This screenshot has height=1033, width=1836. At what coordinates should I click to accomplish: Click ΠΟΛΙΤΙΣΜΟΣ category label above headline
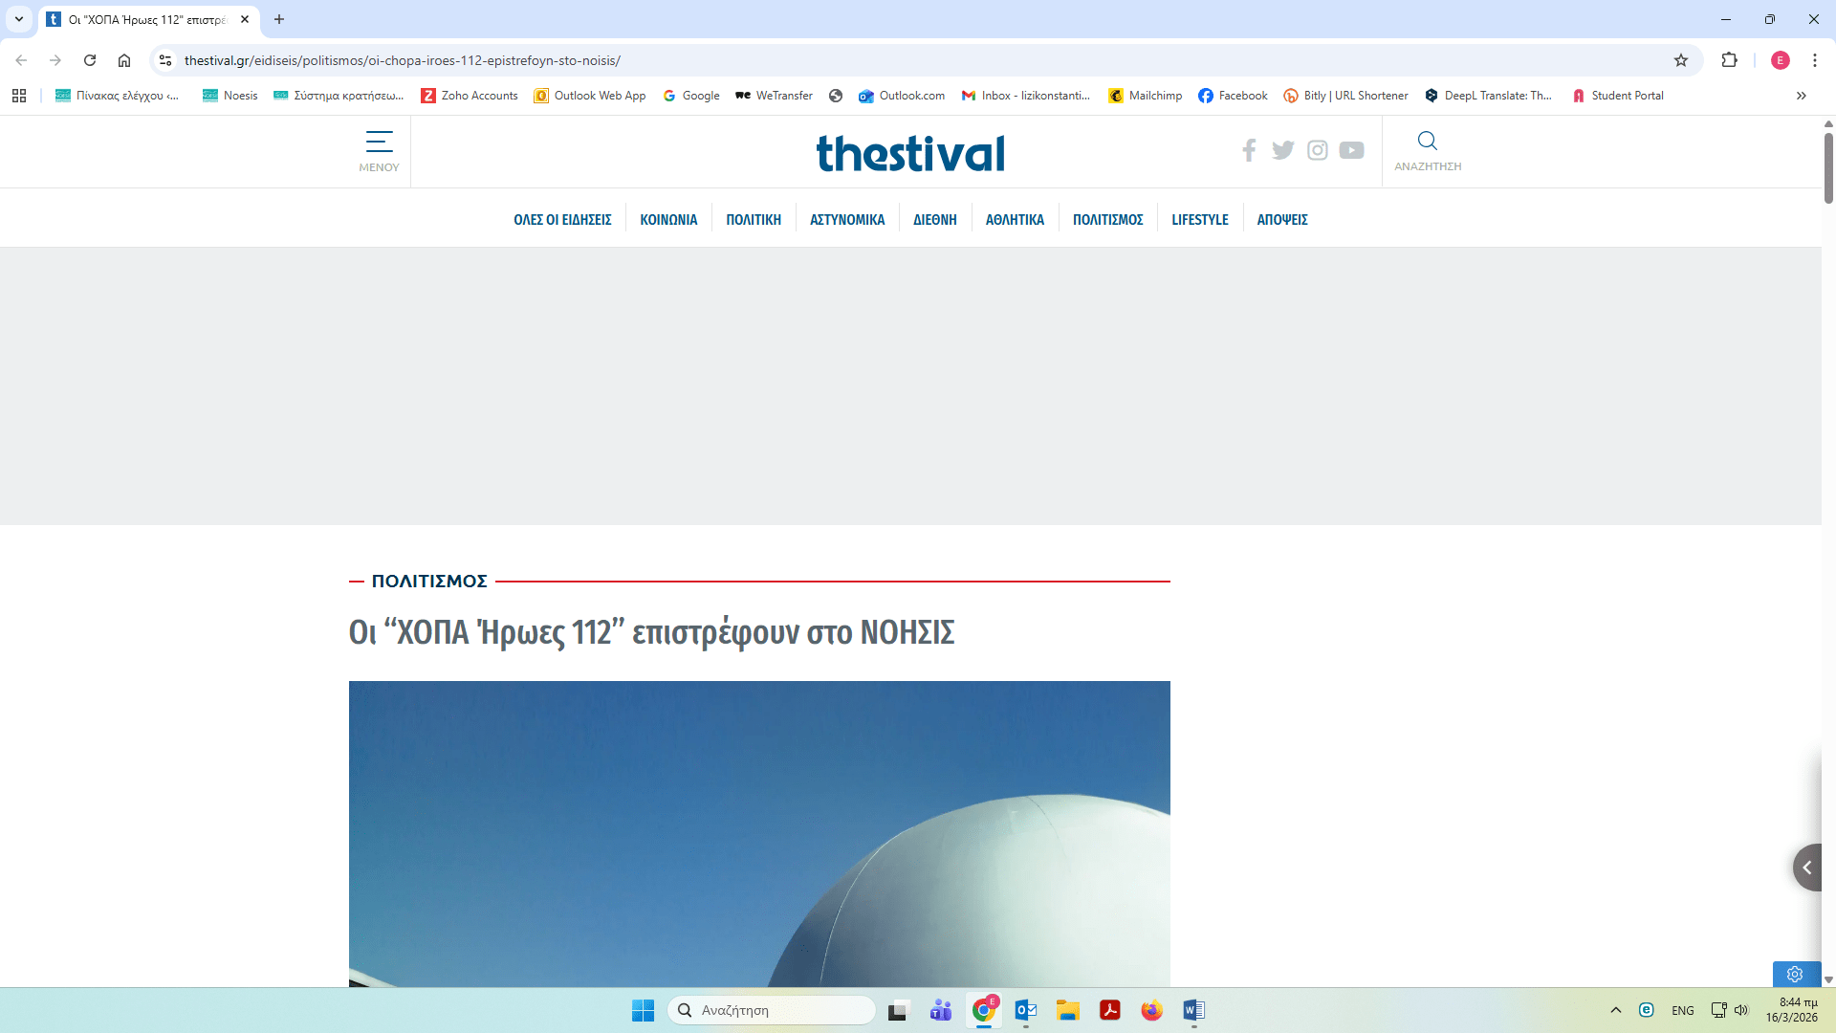tap(429, 581)
